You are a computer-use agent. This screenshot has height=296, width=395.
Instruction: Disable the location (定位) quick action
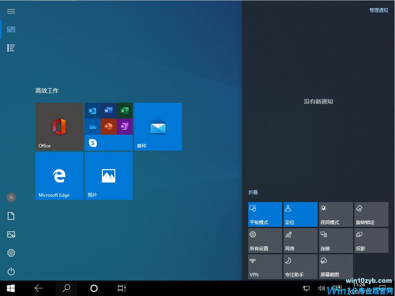pos(301,214)
